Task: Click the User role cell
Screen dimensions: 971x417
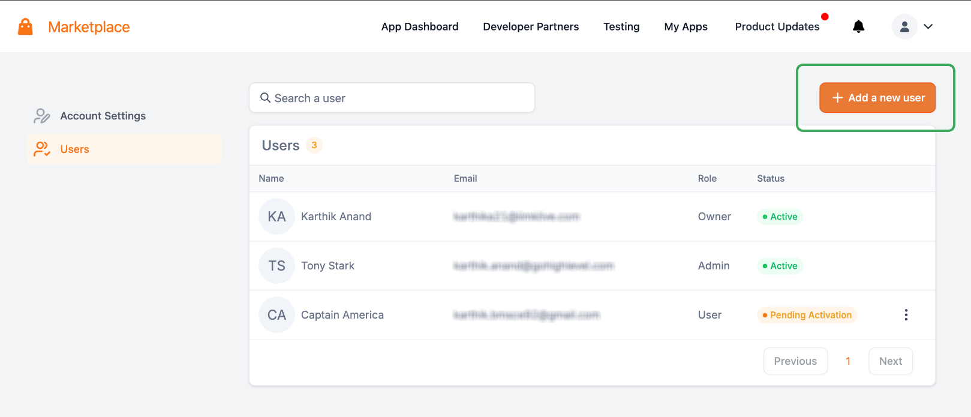Action: (710, 315)
